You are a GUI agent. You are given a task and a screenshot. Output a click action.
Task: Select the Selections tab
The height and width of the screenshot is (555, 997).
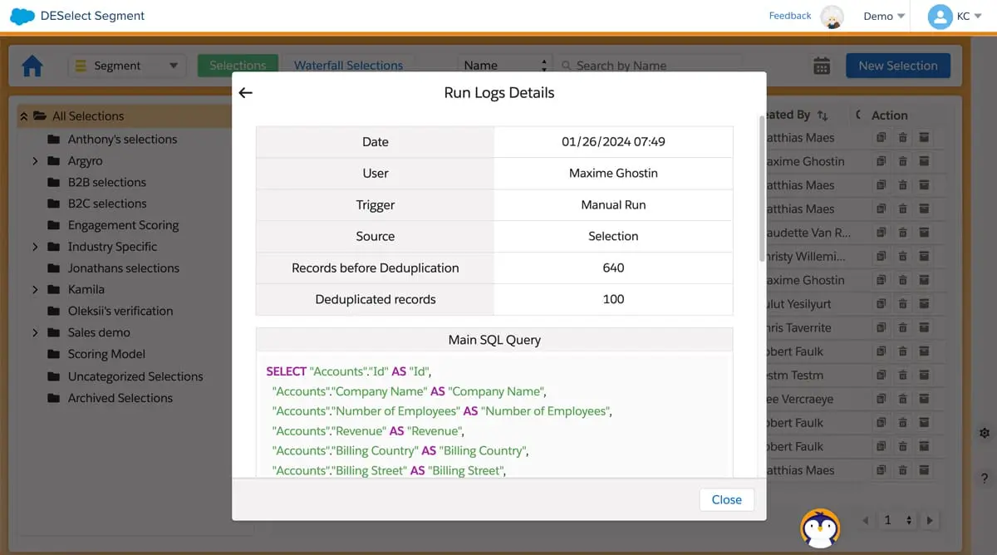coord(238,66)
